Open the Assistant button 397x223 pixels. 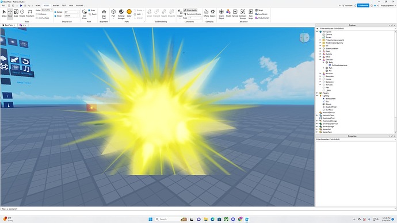348,5
